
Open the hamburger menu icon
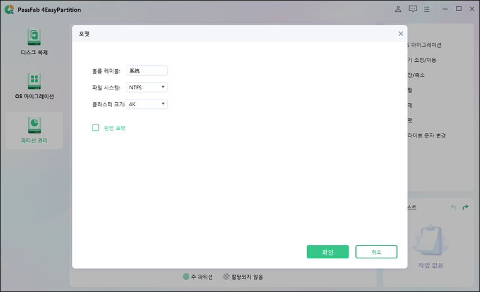pyautogui.click(x=427, y=9)
